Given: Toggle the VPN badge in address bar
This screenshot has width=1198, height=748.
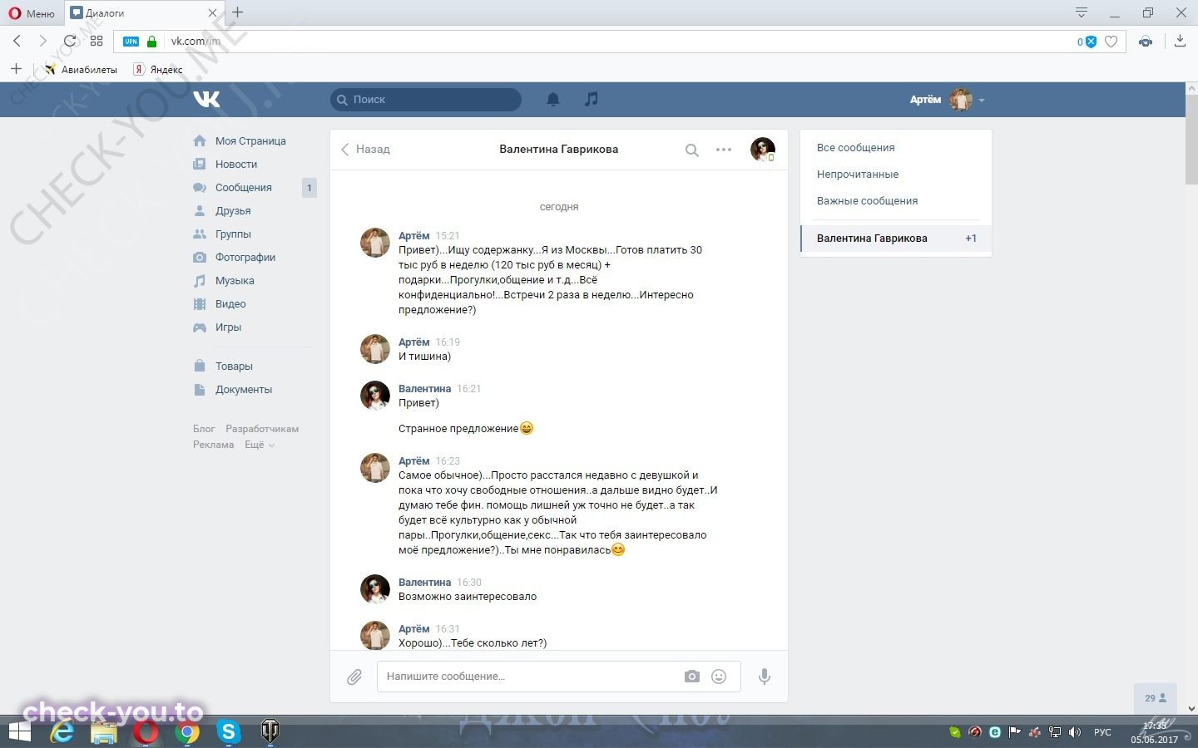Looking at the screenshot, I should [131, 42].
